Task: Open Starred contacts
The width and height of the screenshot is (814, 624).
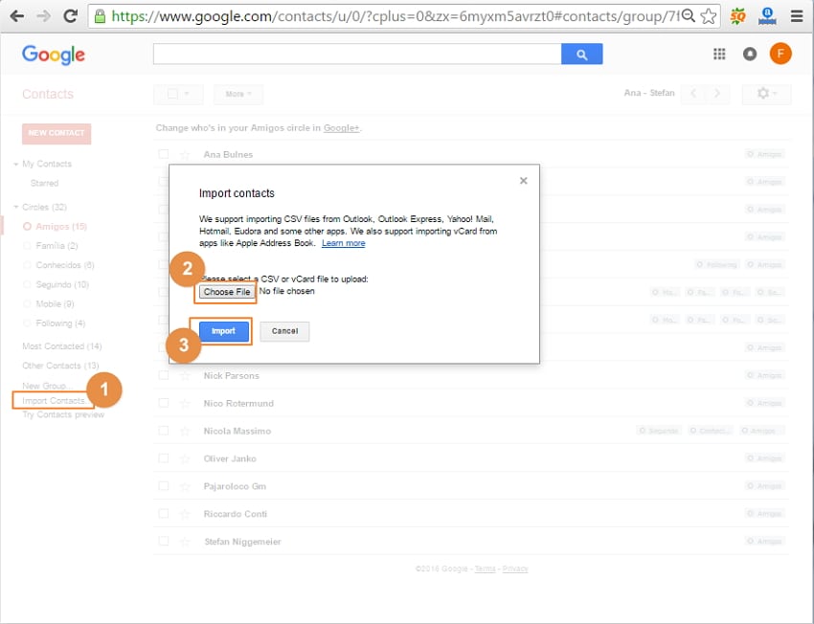Action: [45, 183]
